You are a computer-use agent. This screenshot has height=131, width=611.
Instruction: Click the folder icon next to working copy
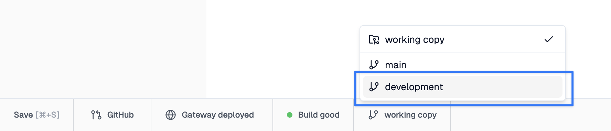(374, 39)
